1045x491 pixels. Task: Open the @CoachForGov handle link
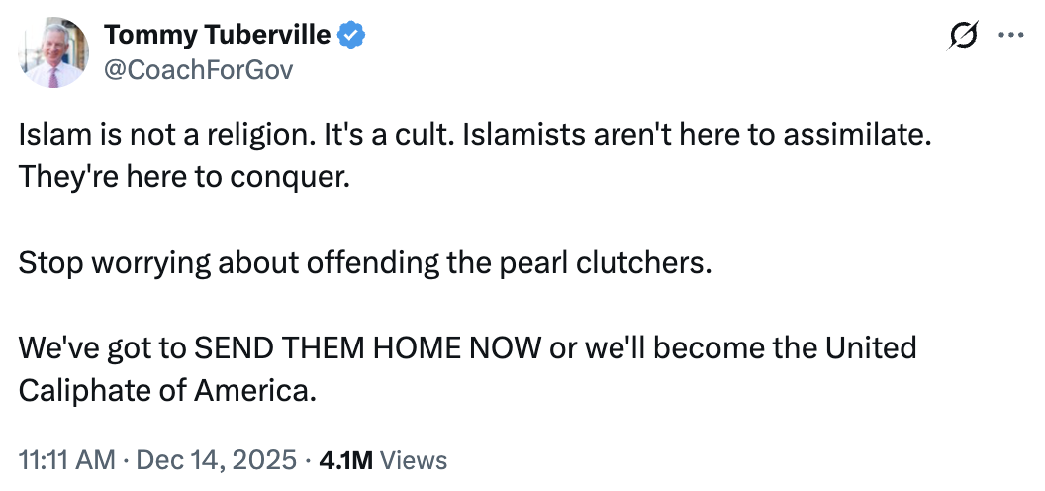coord(198,70)
